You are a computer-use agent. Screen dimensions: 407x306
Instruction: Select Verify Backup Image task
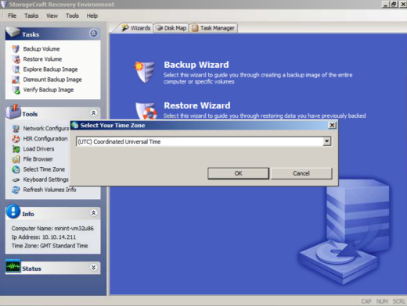[x=49, y=90]
